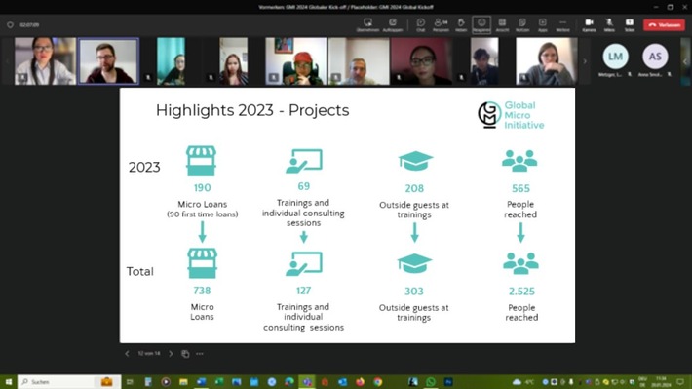
Task: Leave meeting with the Verlassen button
Action: (x=664, y=24)
